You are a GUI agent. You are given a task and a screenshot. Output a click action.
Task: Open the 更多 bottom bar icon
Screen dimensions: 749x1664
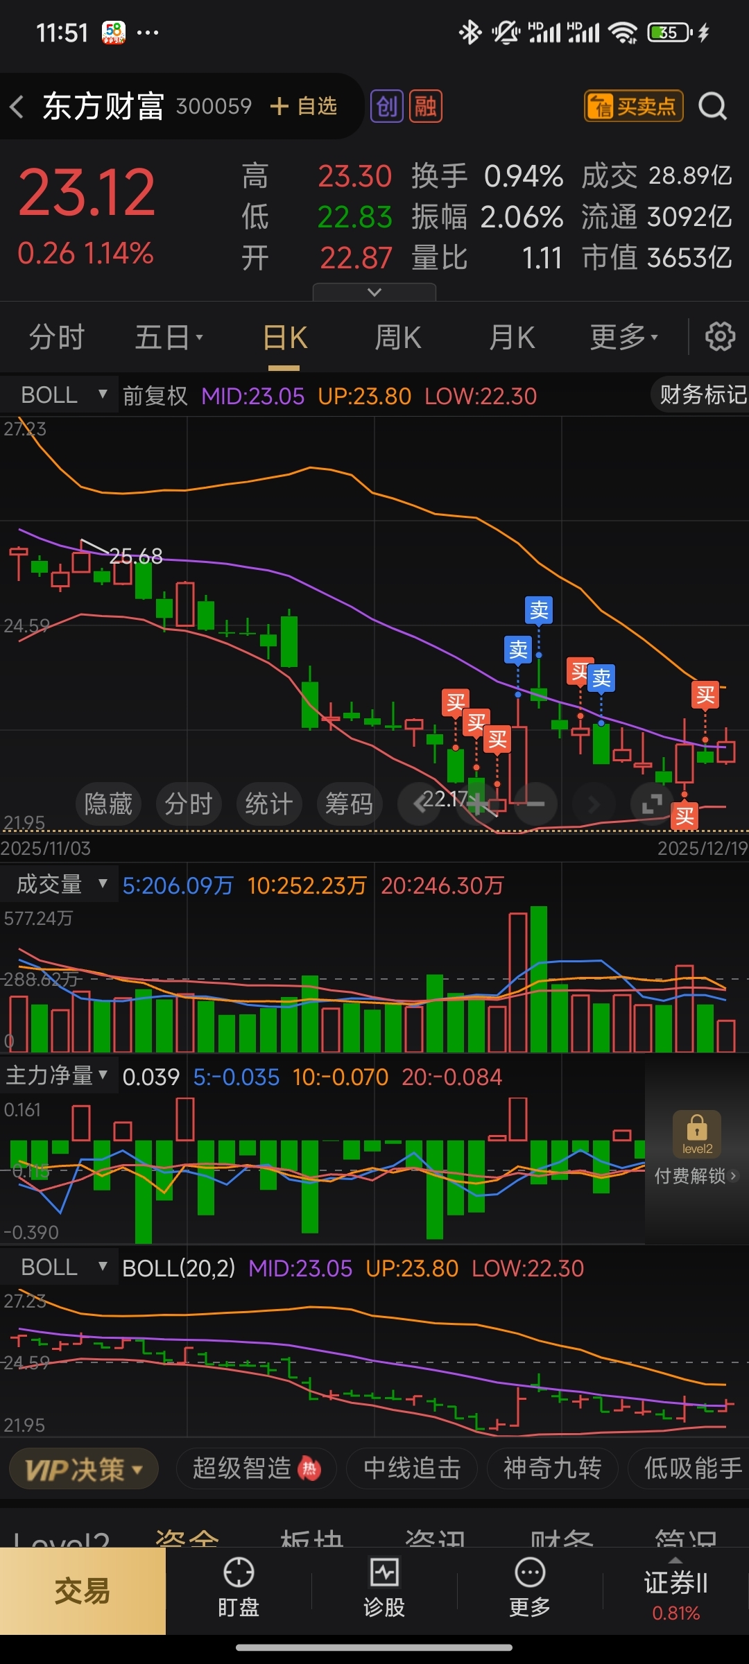530,1588
